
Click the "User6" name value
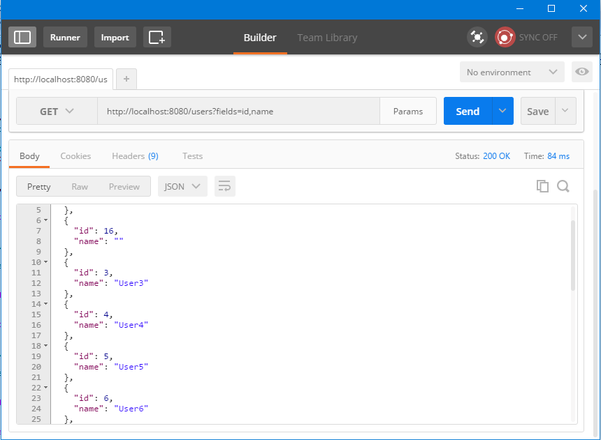(131, 409)
